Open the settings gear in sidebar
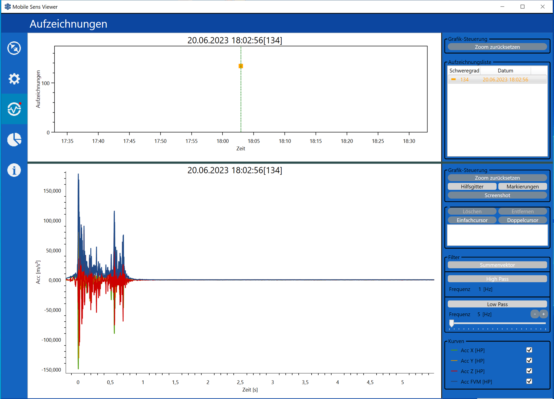Image resolution: width=554 pixels, height=399 pixels. (x=14, y=79)
